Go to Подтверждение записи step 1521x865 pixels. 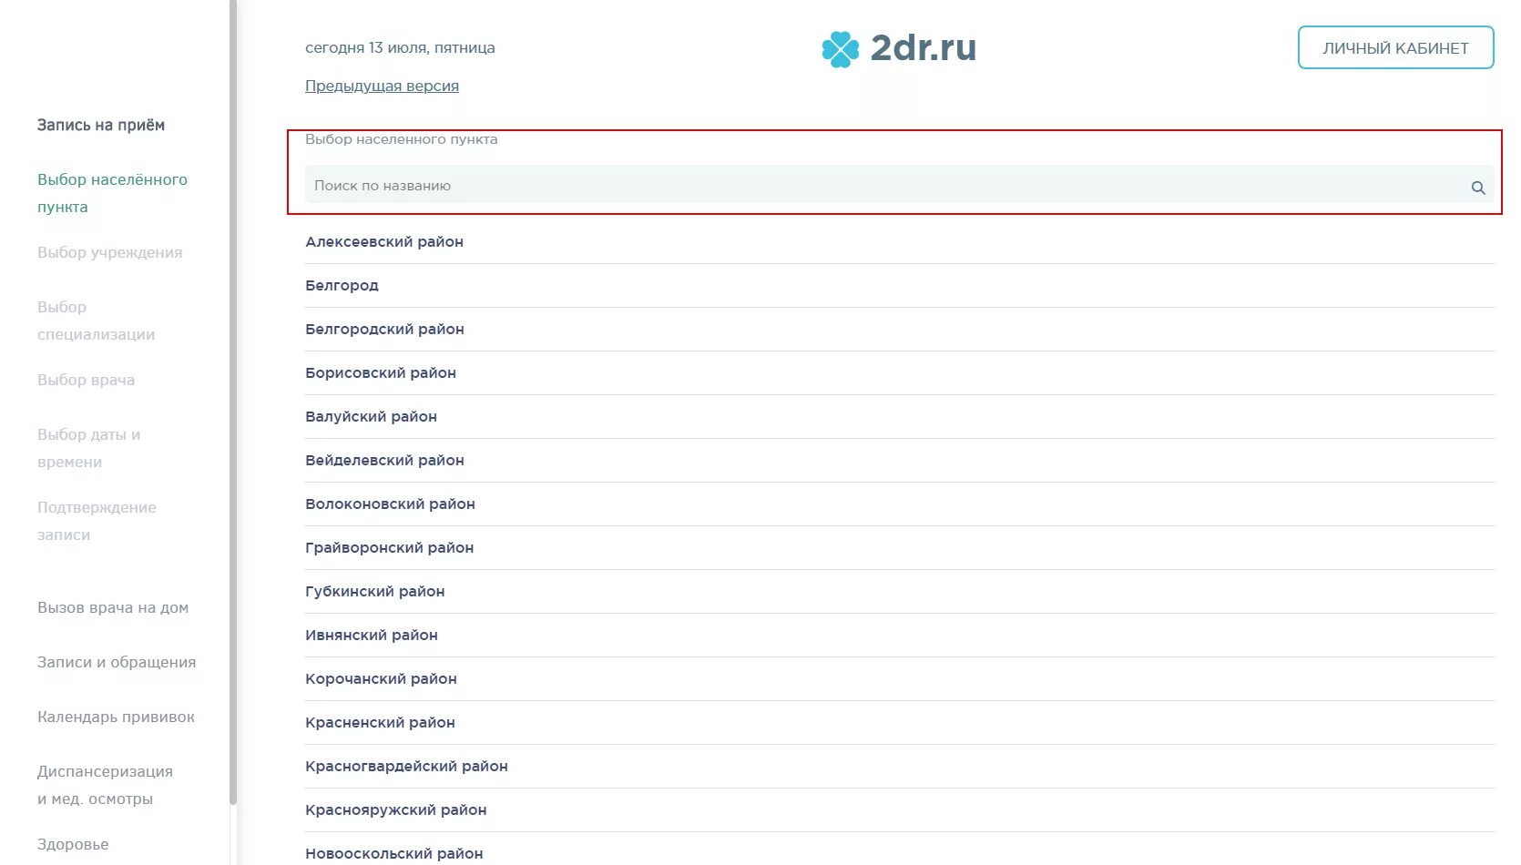pyautogui.click(x=97, y=521)
